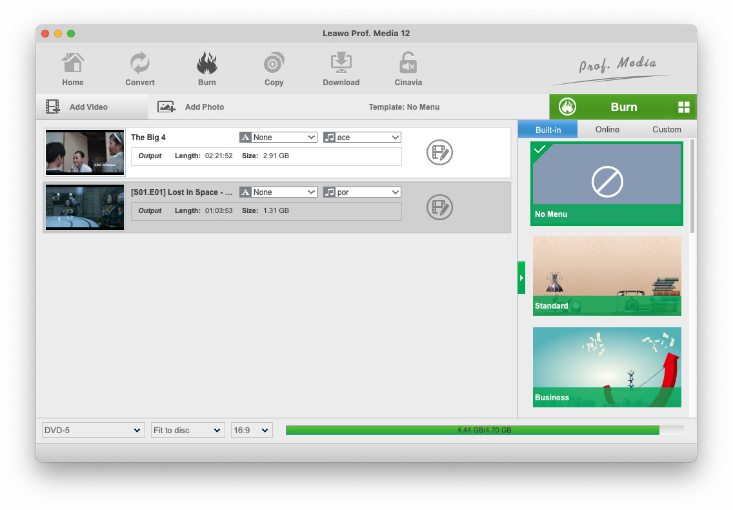Collapse the menu template side panel
733x510 pixels.
(521, 278)
